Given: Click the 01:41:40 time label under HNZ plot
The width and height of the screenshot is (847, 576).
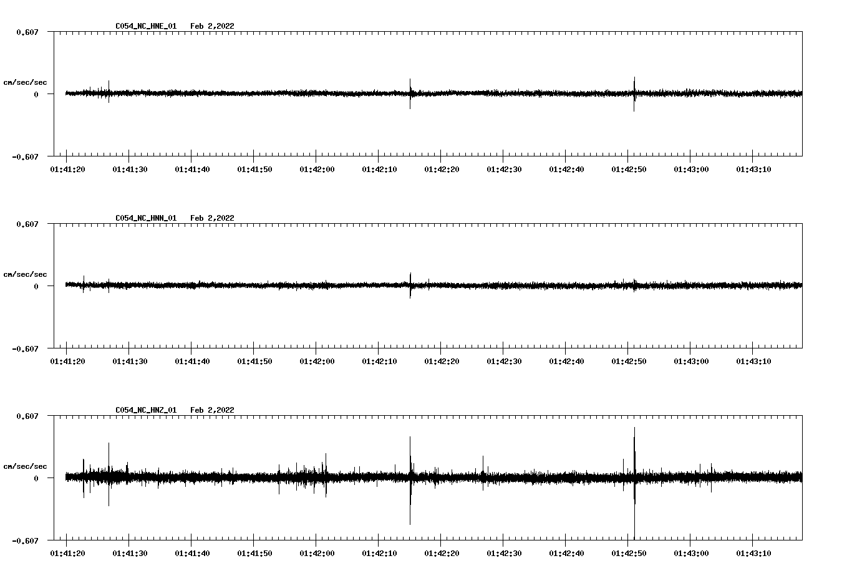Looking at the screenshot, I should (x=192, y=554).
